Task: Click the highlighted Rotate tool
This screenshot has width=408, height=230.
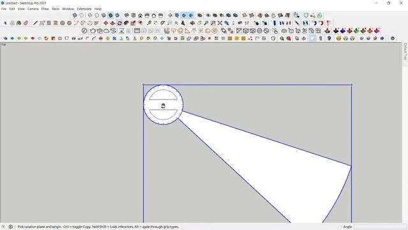Action: (x=119, y=23)
